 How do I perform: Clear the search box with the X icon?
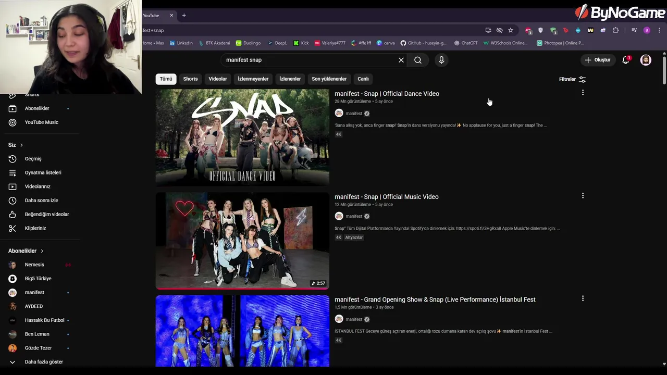[x=401, y=60]
